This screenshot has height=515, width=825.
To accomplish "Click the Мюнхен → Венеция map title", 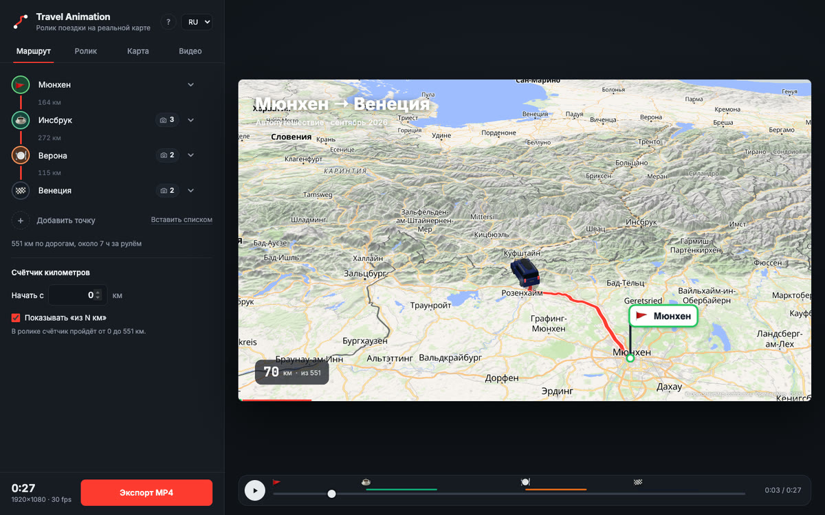I will pos(342,104).
